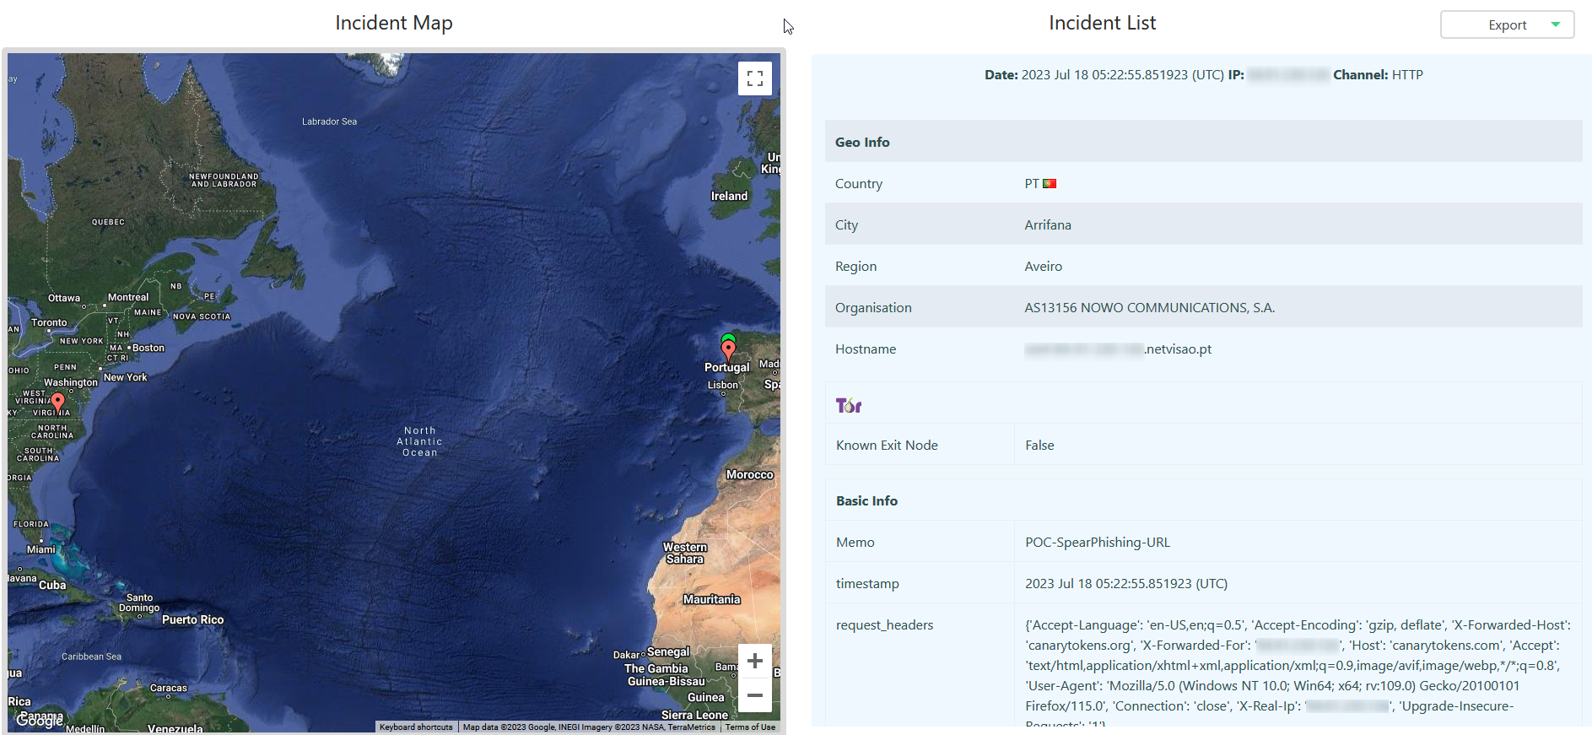Click the Lisbon label on the map
This screenshot has width=1592, height=735.
[723, 385]
